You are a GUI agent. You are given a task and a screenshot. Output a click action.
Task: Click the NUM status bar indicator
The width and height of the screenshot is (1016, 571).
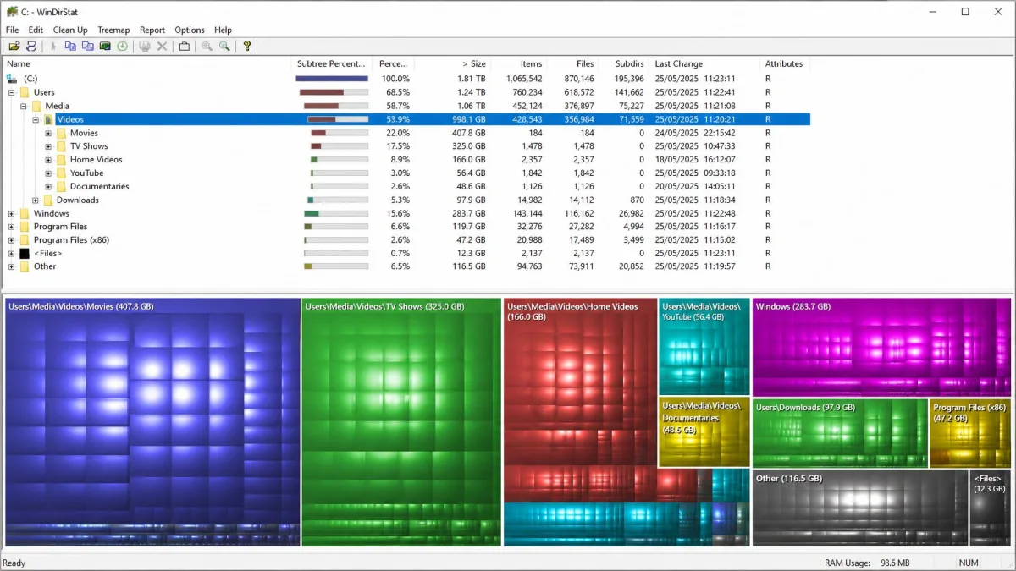point(969,563)
